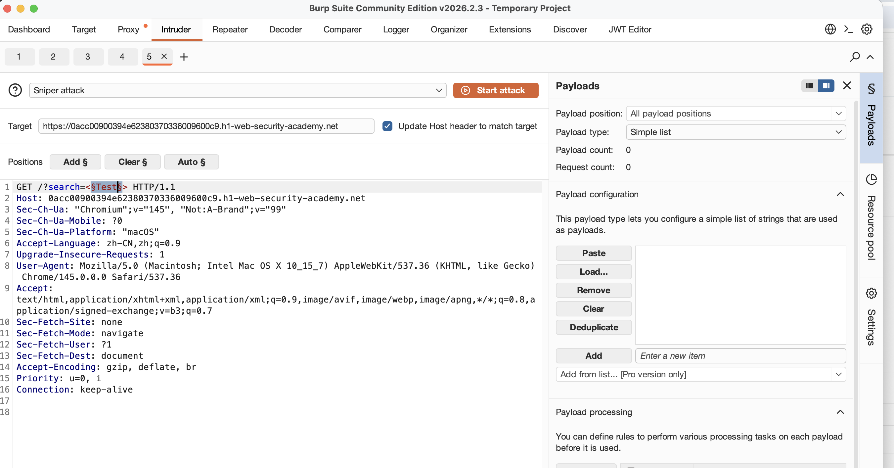Add a new Intruder tab with plus icon

(184, 57)
